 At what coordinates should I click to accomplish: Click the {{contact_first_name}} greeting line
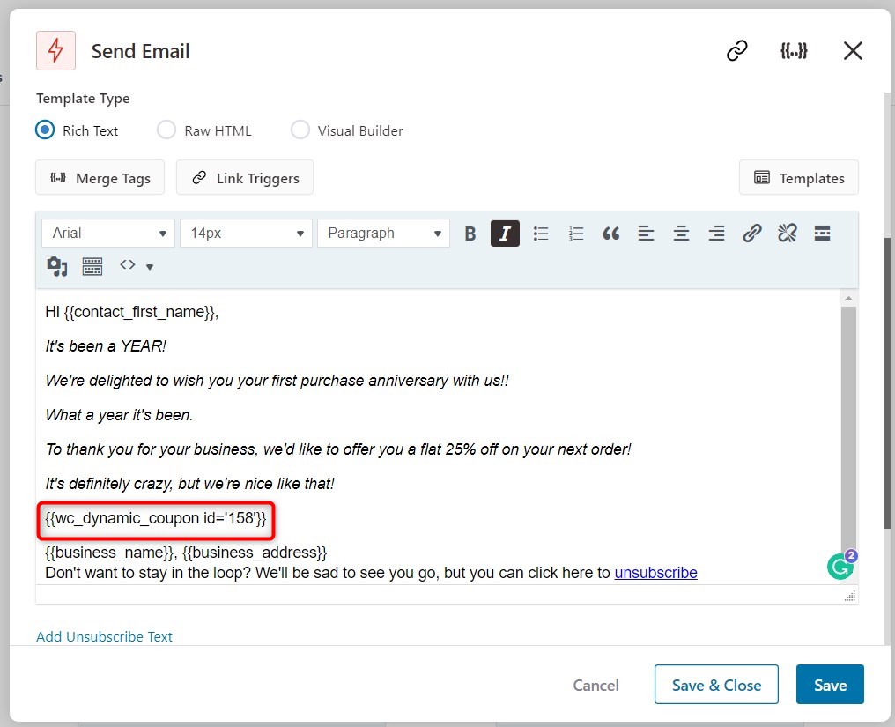(132, 312)
